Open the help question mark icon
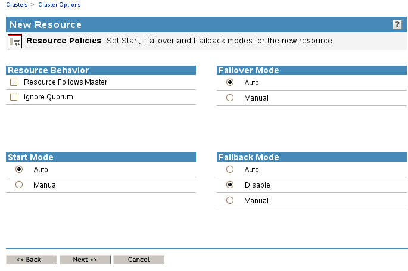Screen dimensions: 408x271 tap(397, 24)
